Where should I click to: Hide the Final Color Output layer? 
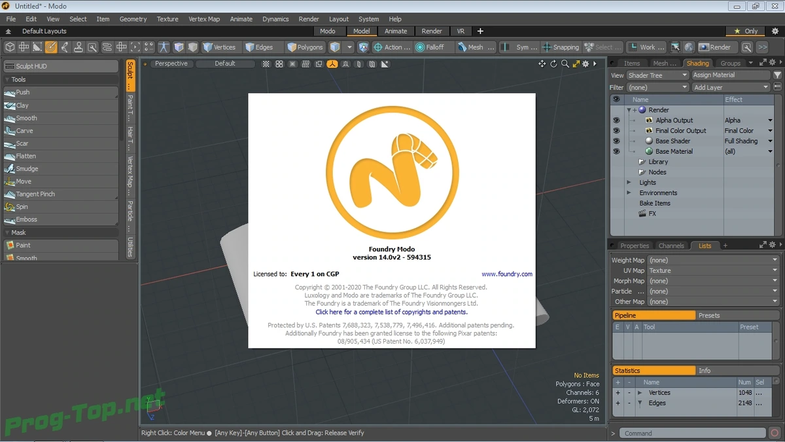tap(616, 131)
